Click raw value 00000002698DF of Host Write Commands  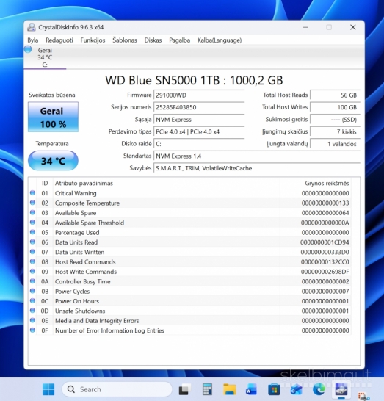click(x=325, y=272)
